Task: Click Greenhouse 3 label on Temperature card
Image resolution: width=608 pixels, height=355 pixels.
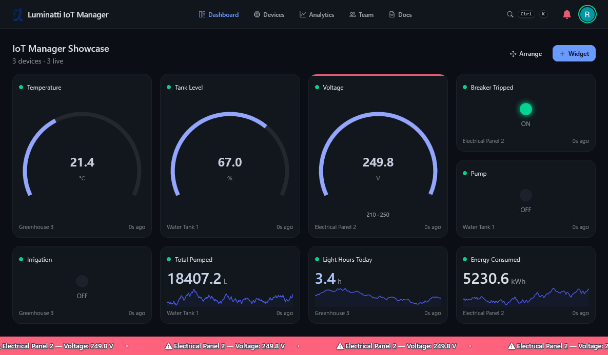Action: point(36,227)
